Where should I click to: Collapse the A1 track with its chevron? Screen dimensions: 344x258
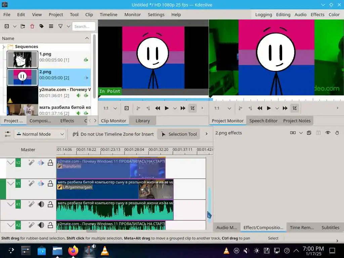click(x=10, y=204)
